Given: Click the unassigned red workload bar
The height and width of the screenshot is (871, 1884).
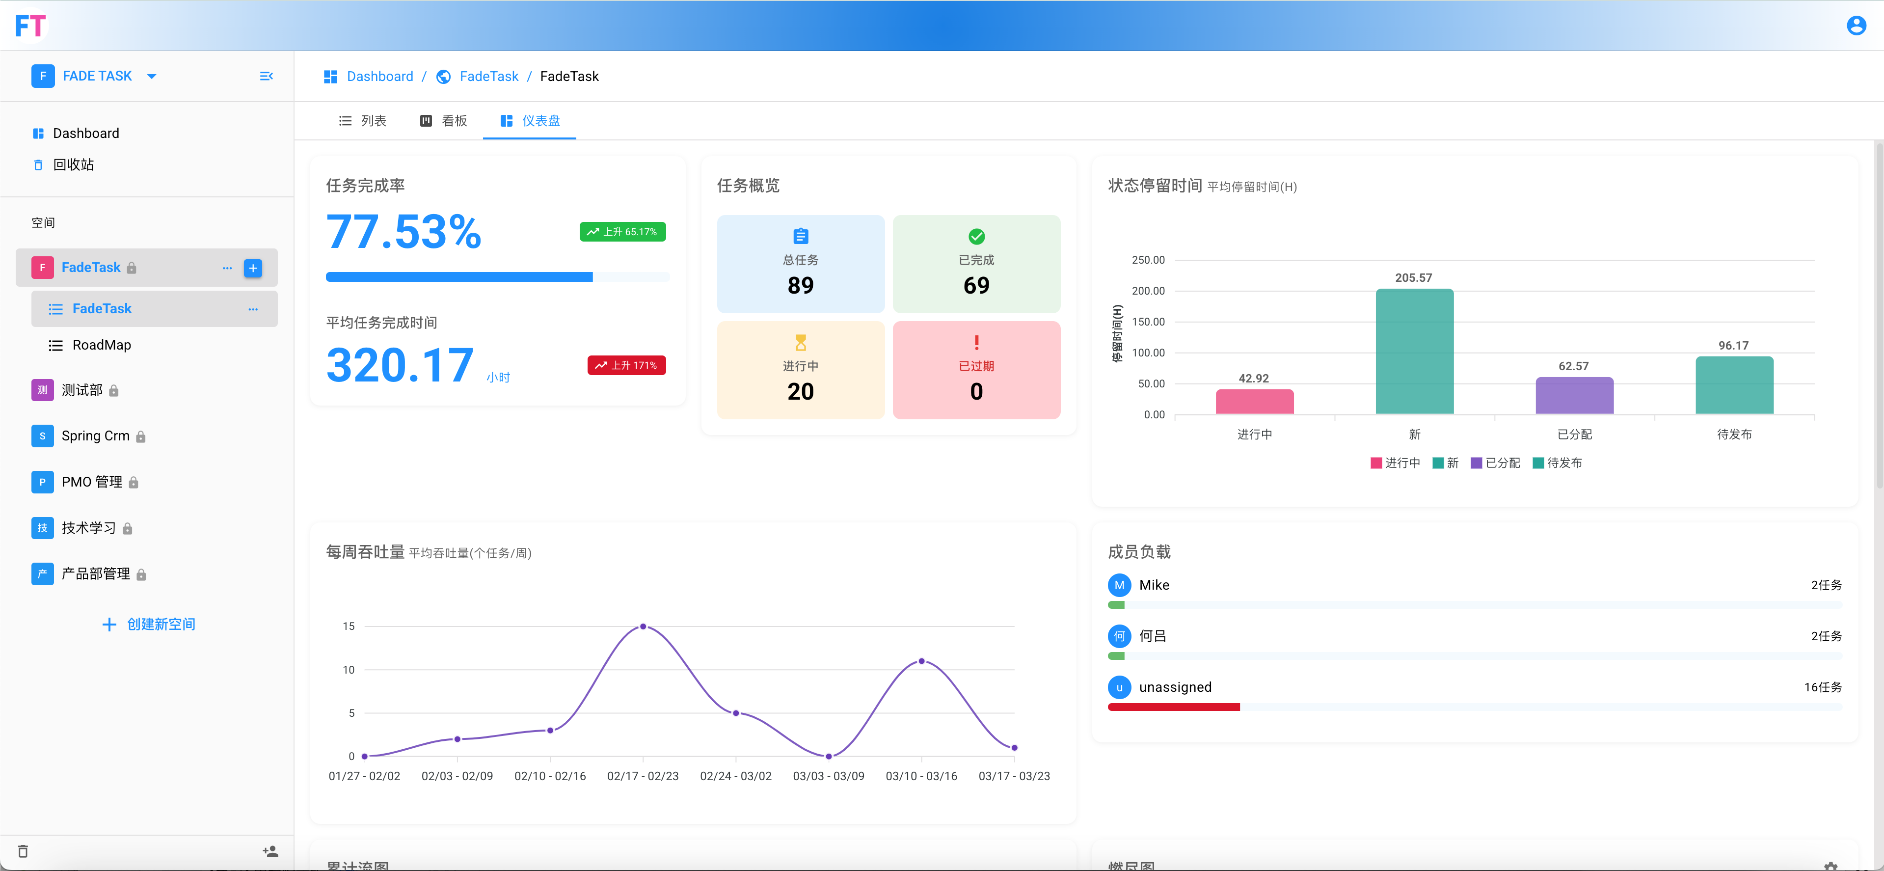Looking at the screenshot, I should (x=1174, y=707).
